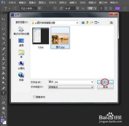Select the Horizontal Type tool in the toolbox
Viewport: 129px width, 126px height.
pyautogui.click(x=4, y=93)
